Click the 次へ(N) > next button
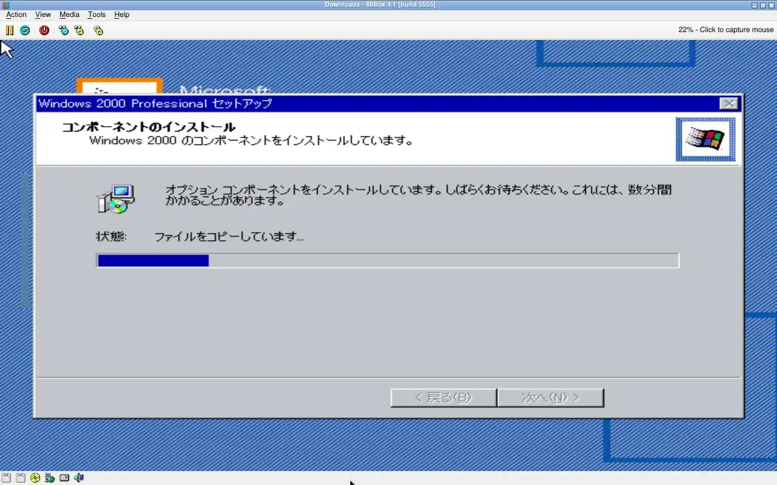The image size is (777, 485). click(x=551, y=398)
